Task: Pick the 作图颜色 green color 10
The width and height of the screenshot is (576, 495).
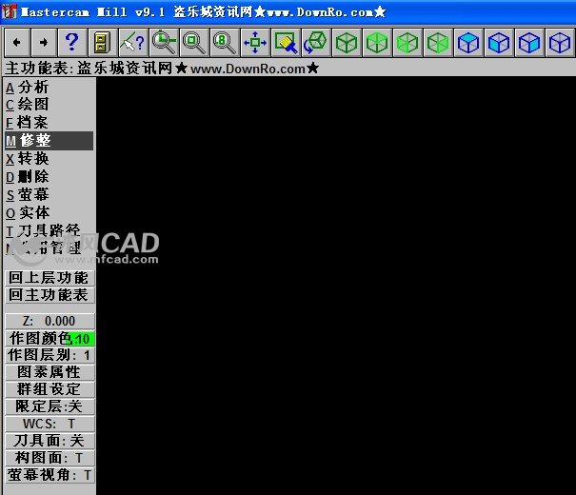Action: click(50, 338)
